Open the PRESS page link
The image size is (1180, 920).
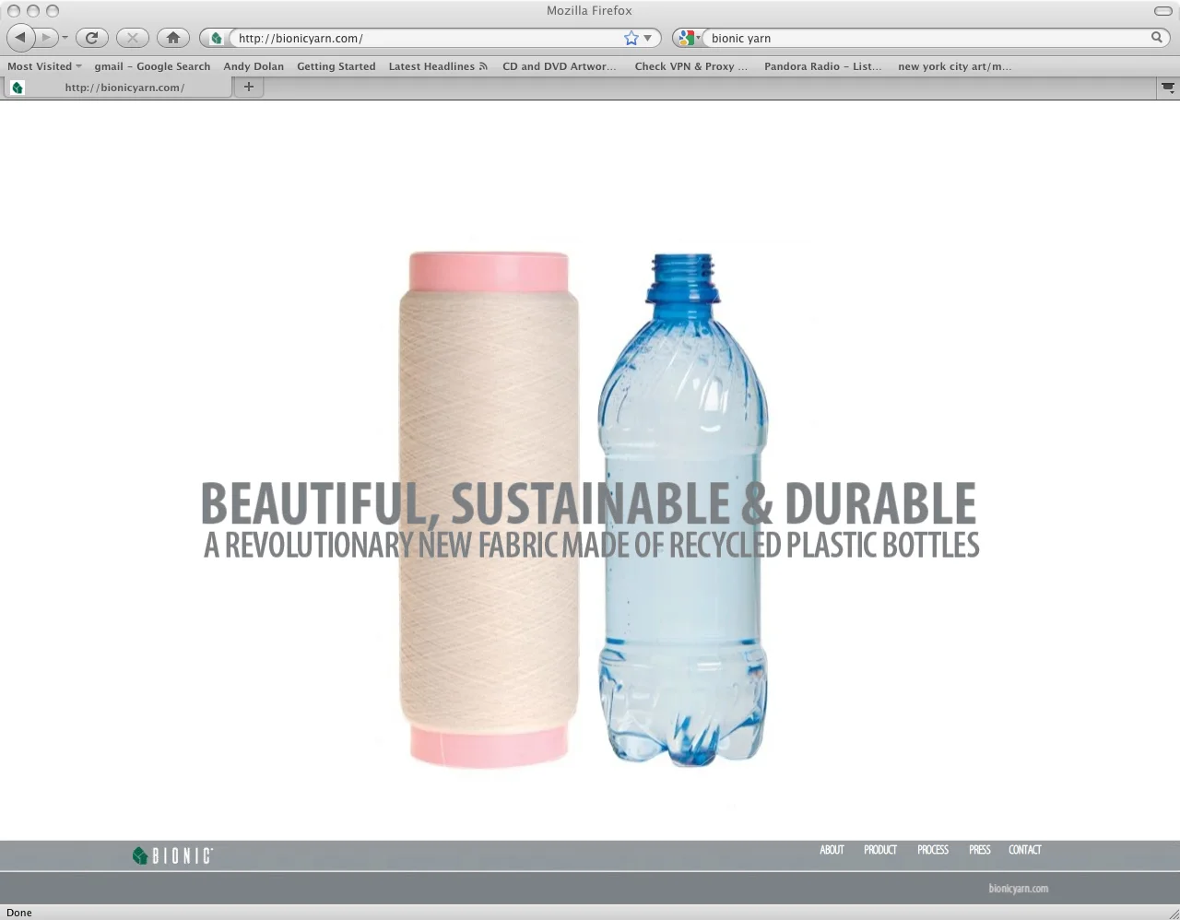(x=980, y=850)
